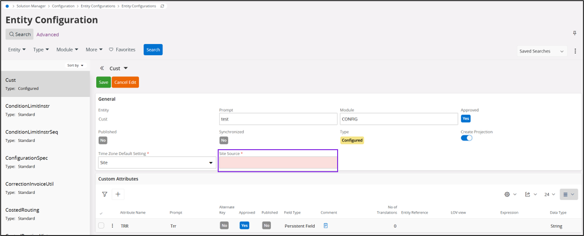The image size is (584, 236).
Task: Toggle the Create Projection switch
Action: (466, 138)
